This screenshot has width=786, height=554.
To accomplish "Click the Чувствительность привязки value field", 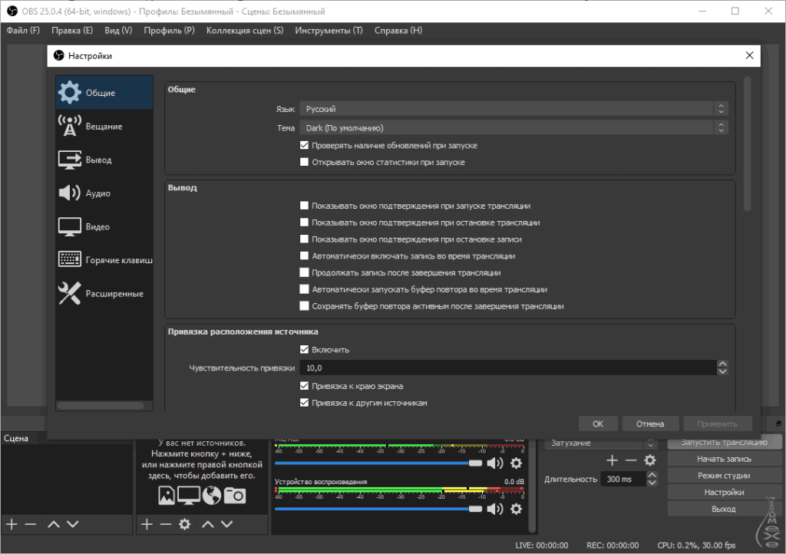I will point(507,368).
